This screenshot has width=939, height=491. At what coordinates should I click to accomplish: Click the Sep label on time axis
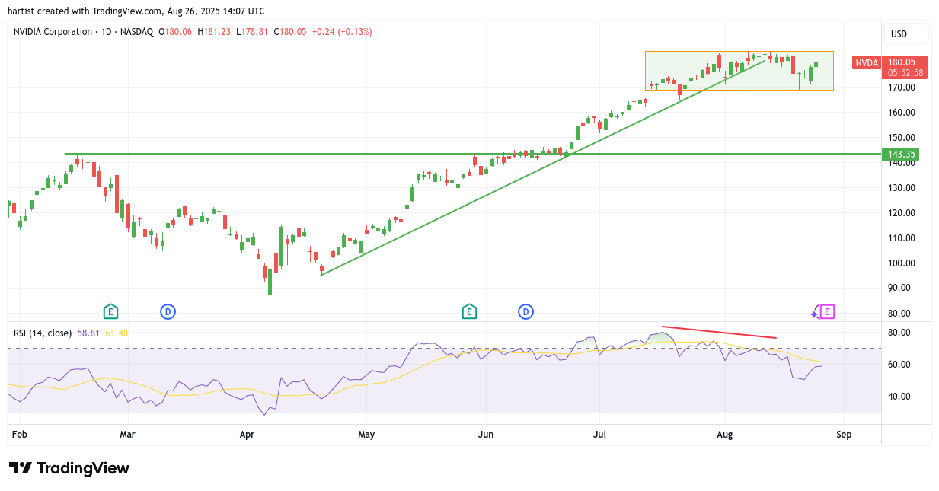click(x=843, y=435)
